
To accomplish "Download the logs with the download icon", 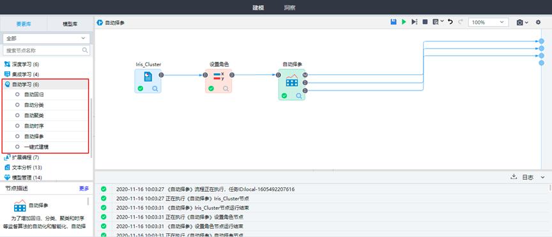I will coord(513,177).
